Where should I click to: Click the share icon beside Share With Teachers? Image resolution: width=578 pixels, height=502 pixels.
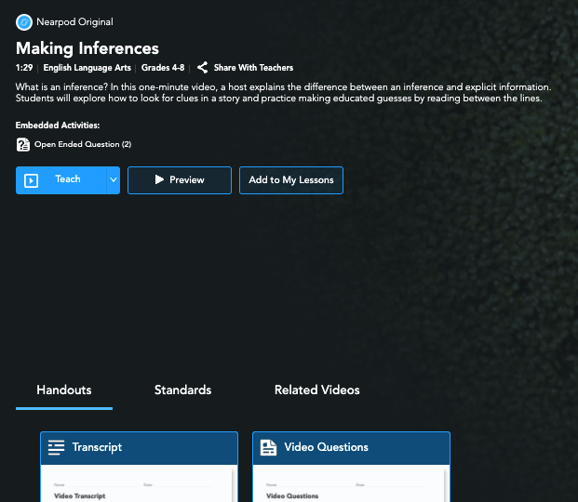(203, 68)
